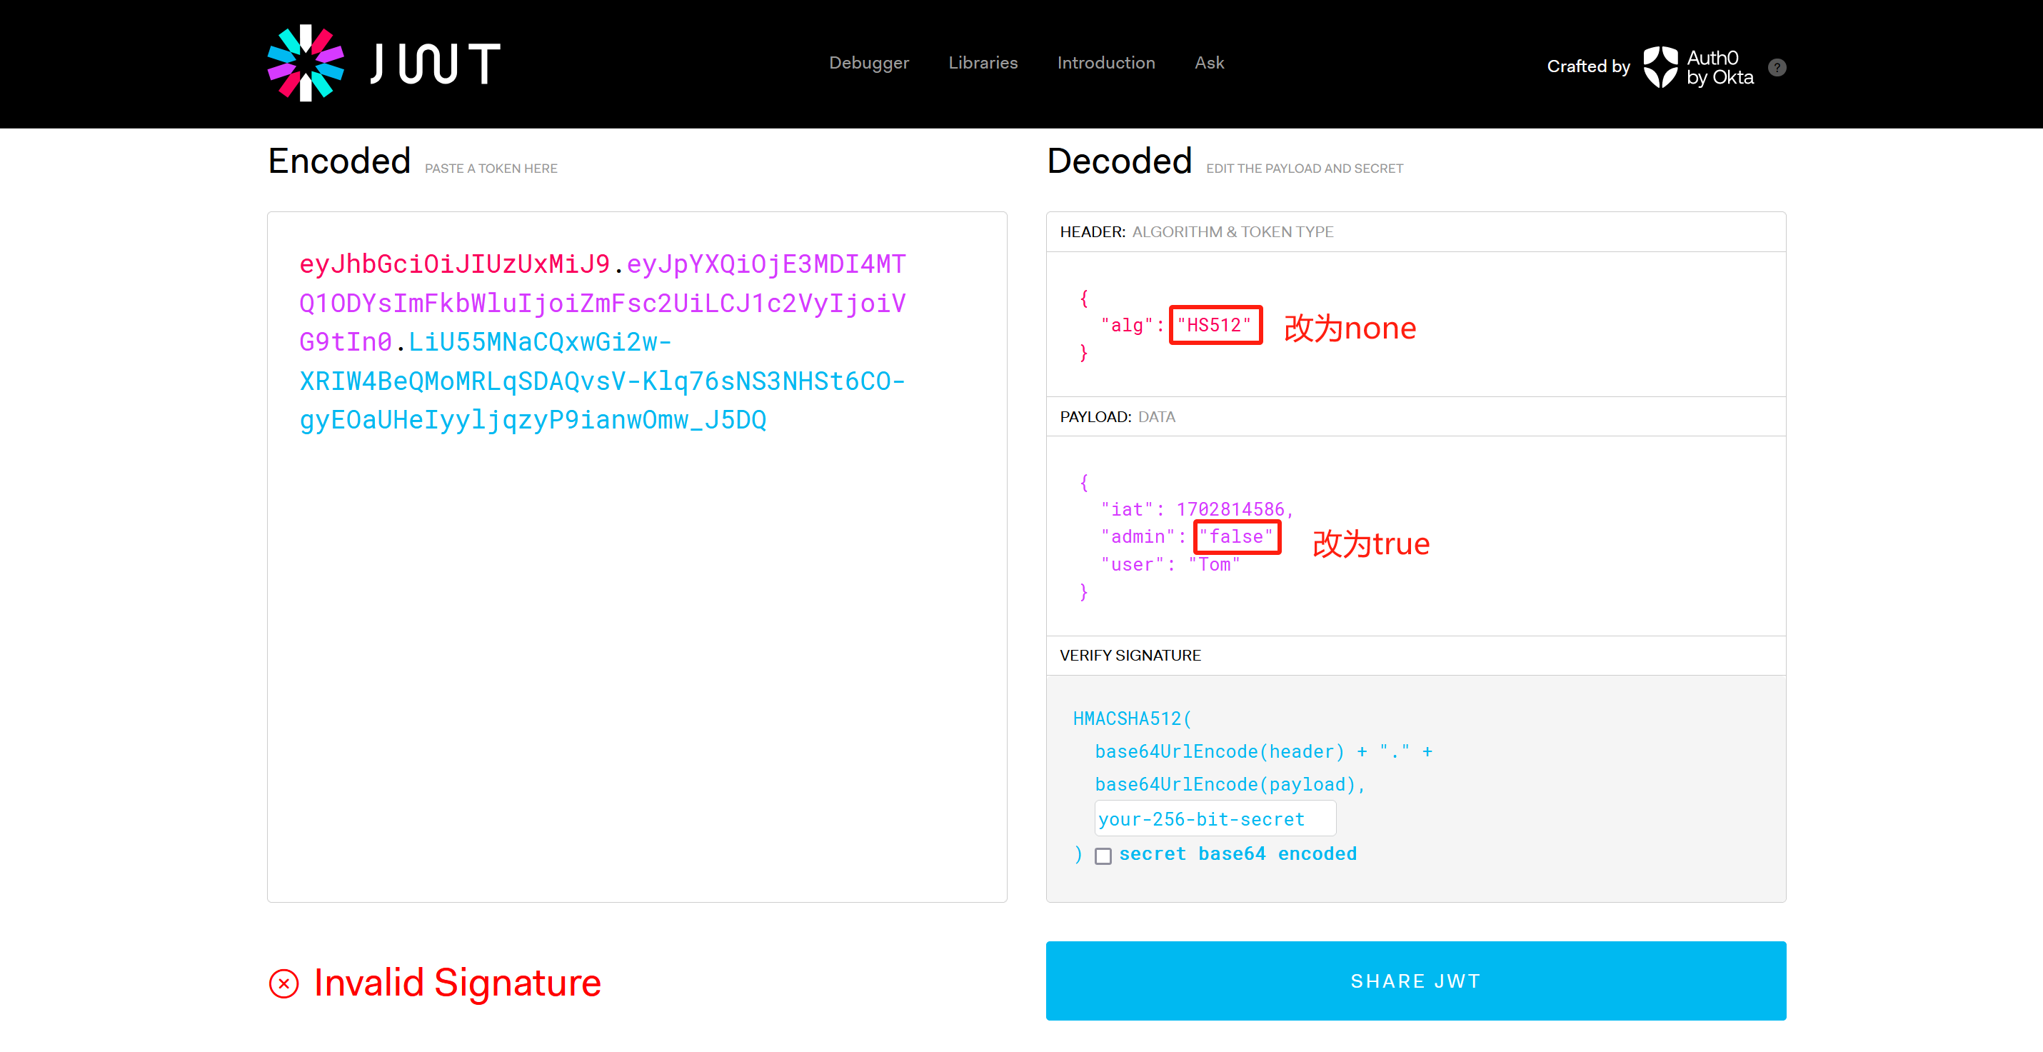Image resolution: width=2043 pixels, height=1052 pixels.
Task: Click the question mark help icon
Action: (x=1777, y=67)
